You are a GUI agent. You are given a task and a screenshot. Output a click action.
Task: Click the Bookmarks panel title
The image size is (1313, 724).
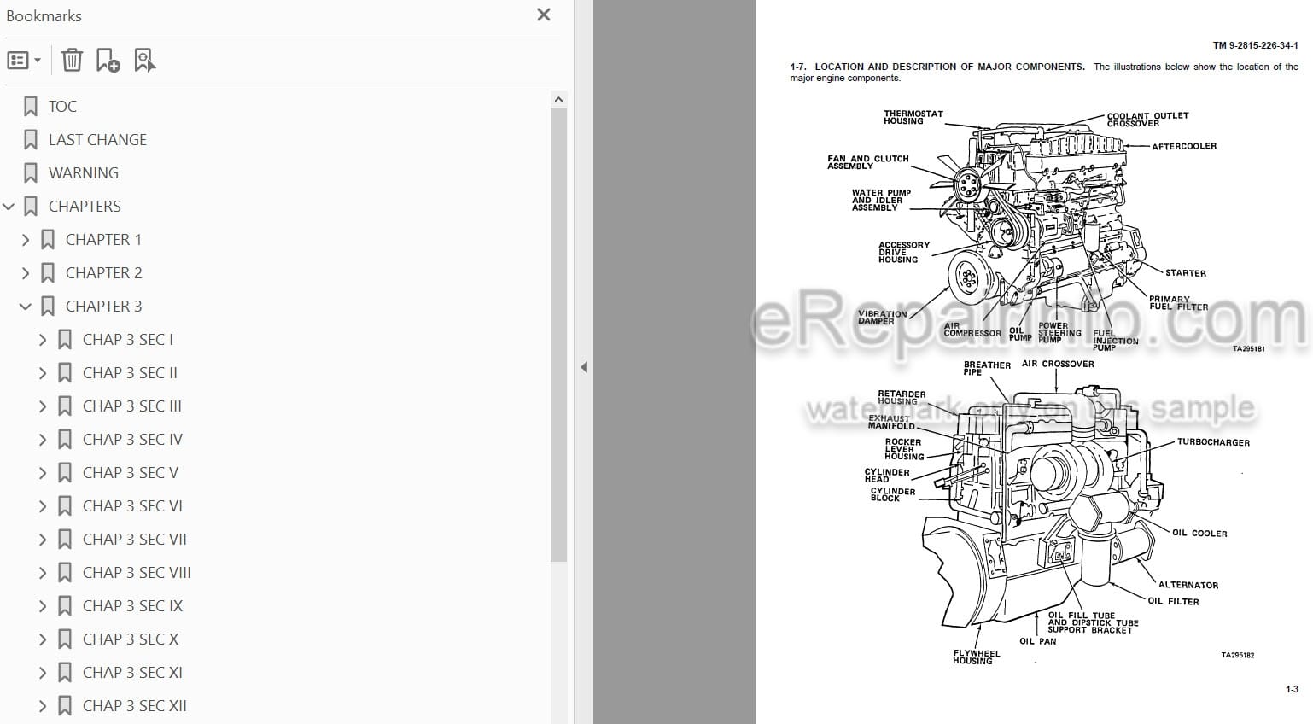coord(44,16)
